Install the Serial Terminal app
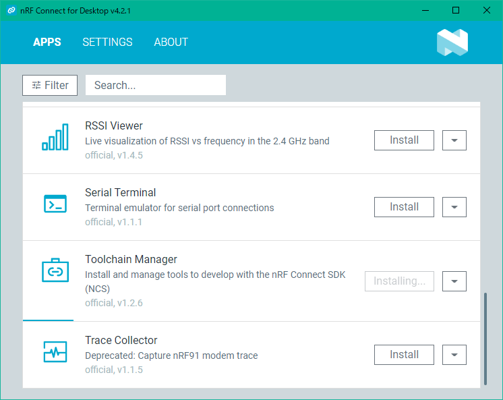Viewport: 503px width, 400px height. point(404,207)
